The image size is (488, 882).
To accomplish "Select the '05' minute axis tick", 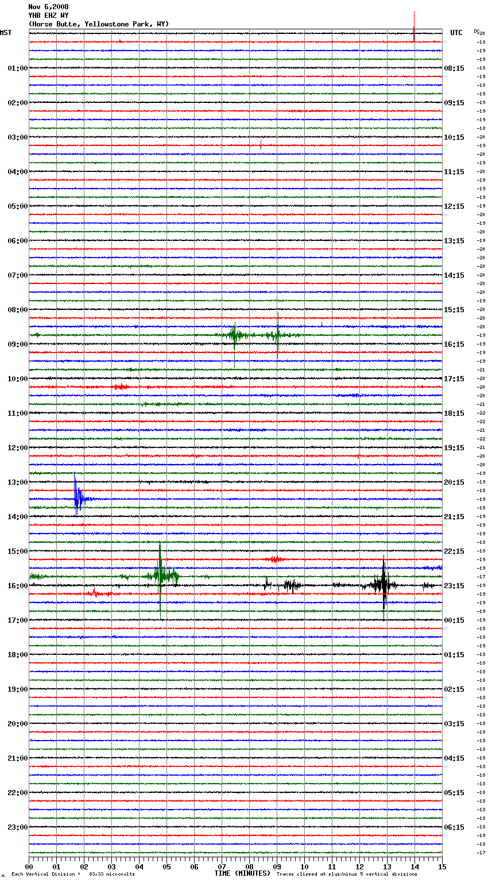I will pyautogui.click(x=167, y=866).
